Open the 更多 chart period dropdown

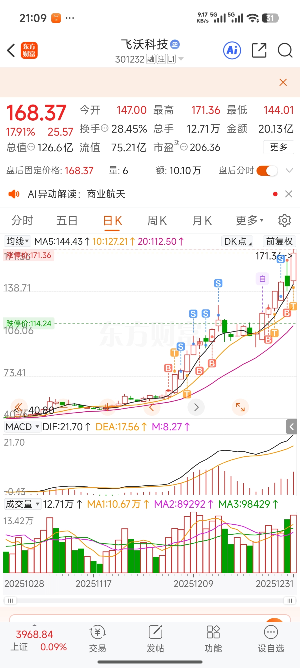[x=249, y=220]
